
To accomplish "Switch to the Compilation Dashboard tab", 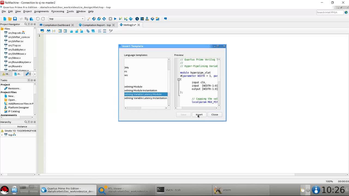I will (56, 25).
